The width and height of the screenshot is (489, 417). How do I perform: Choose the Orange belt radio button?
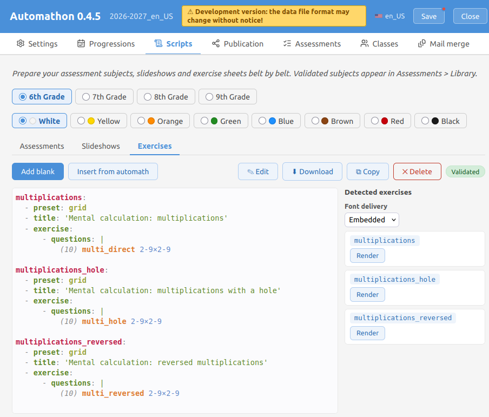(x=141, y=121)
